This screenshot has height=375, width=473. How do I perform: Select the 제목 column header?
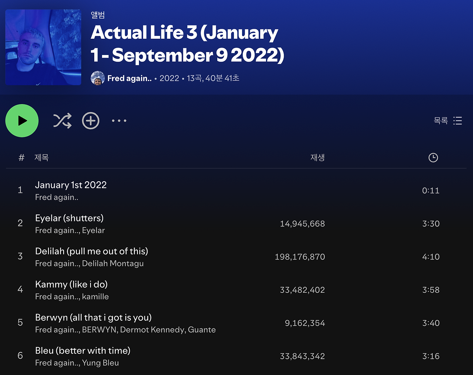pos(41,158)
